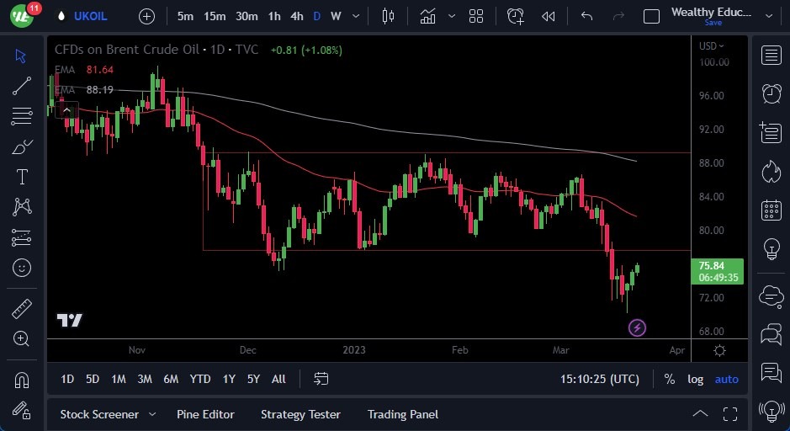The height and width of the screenshot is (431, 790).
Task: Toggle the log price scale
Action: coord(695,379)
